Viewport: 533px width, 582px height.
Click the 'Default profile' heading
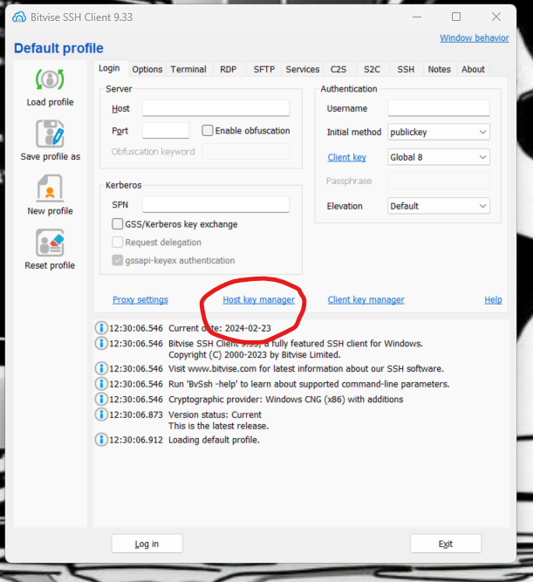[58, 48]
